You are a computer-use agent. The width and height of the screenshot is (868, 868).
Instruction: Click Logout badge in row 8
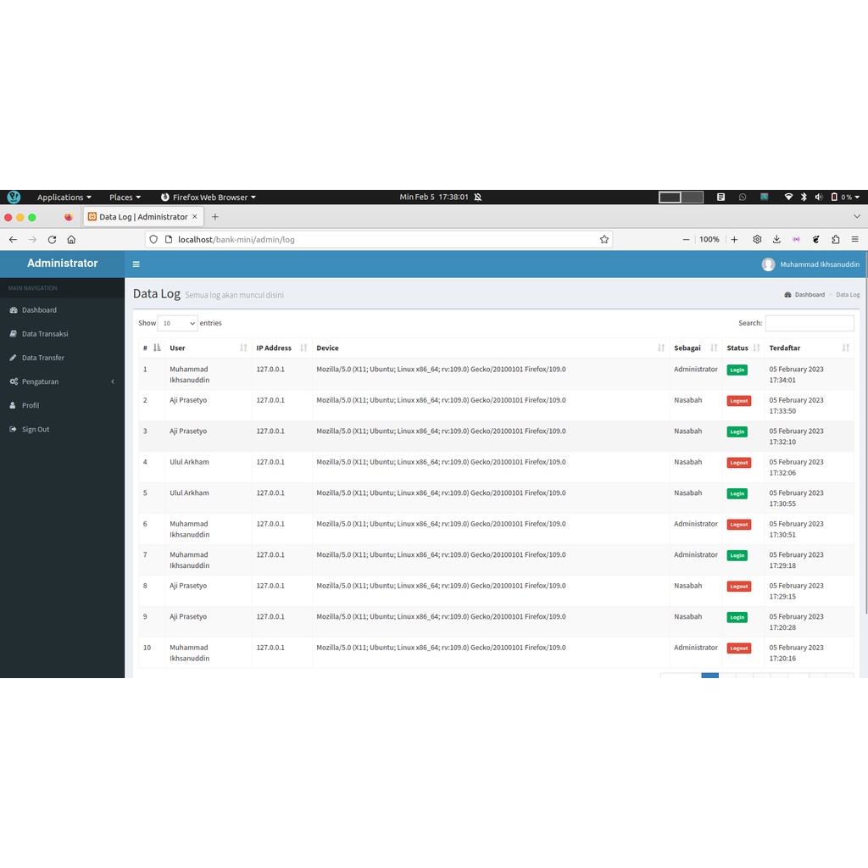pos(739,587)
